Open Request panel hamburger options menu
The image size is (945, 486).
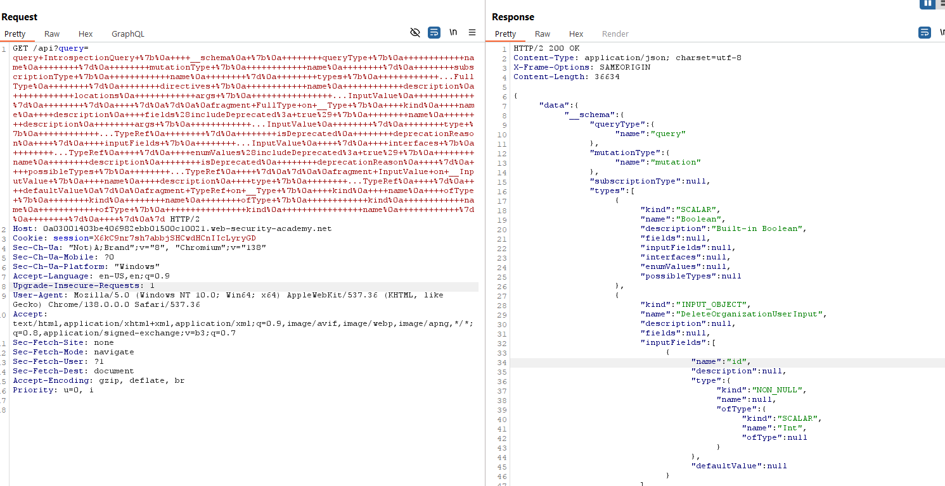(x=472, y=32)
